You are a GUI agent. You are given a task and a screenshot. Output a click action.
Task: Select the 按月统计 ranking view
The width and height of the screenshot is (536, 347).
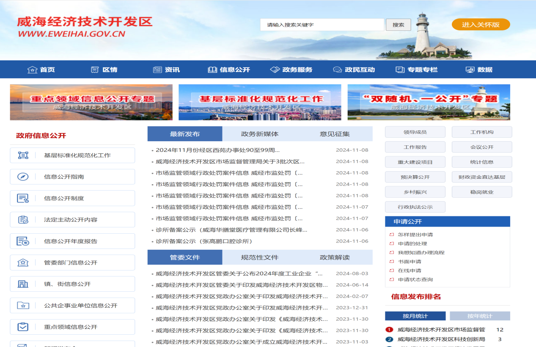point(415,316)
